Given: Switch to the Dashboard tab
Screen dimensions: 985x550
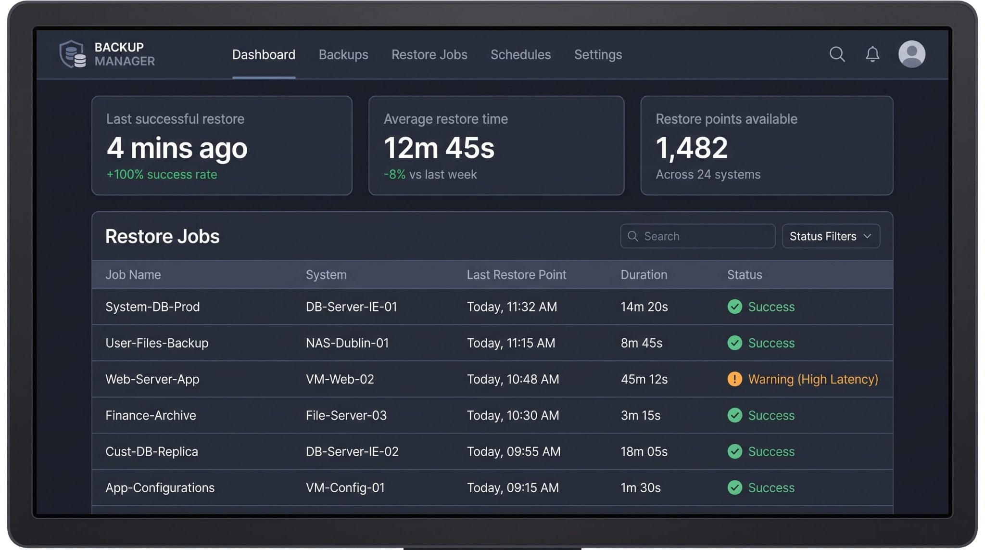Looking at the screenshot, I should 264,54.
